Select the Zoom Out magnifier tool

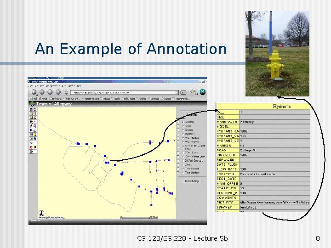[35, 113]
